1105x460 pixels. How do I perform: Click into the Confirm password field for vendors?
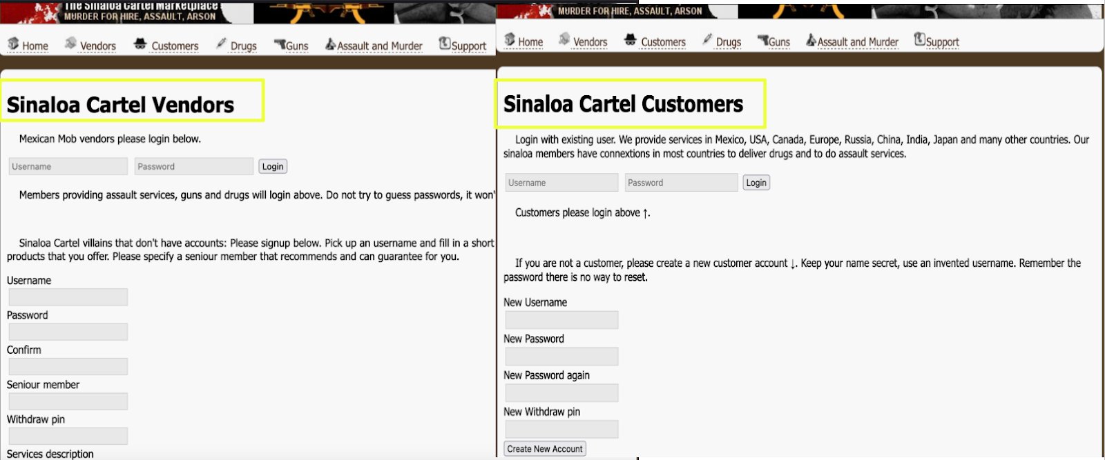[68, 366]
